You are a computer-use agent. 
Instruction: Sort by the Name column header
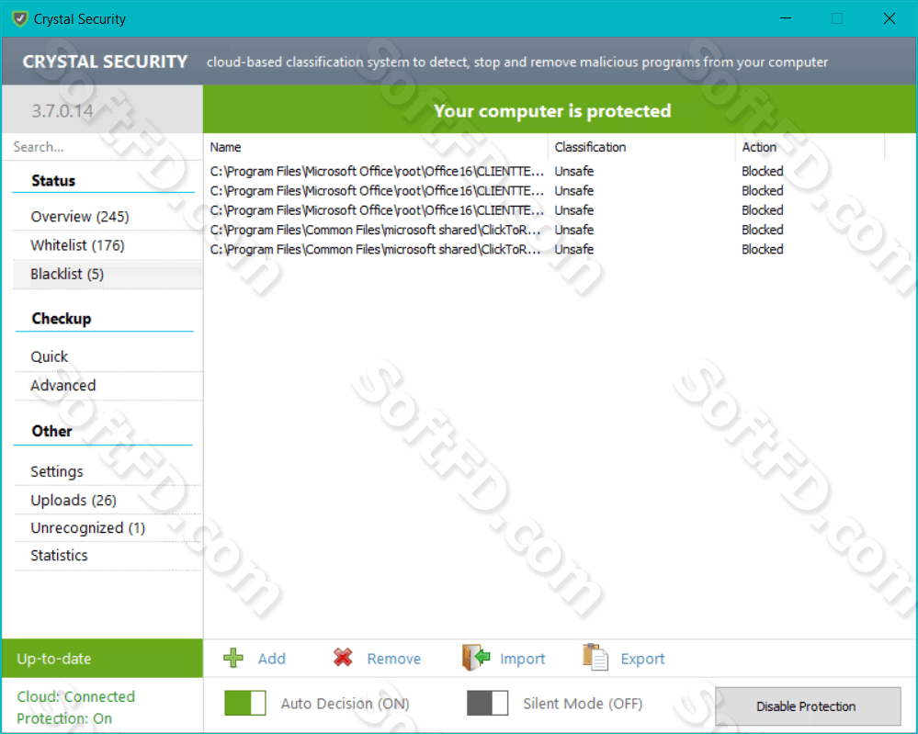tap(375, 147)
